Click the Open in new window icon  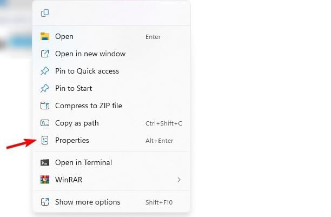[45, 54]
